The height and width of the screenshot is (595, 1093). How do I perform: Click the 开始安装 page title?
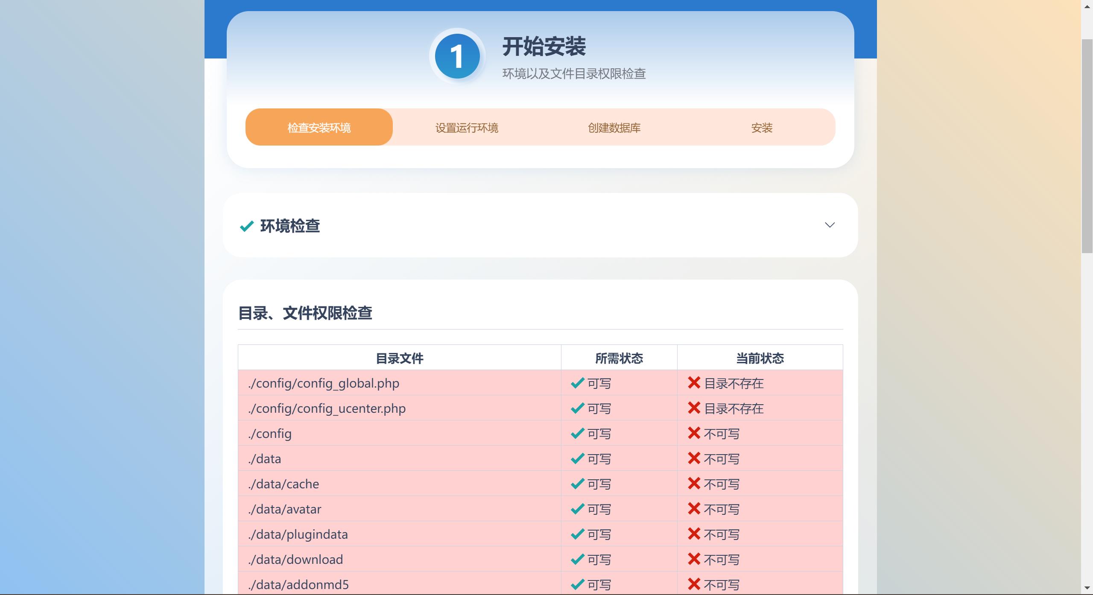pyautogui.click(x=544, y=46)
